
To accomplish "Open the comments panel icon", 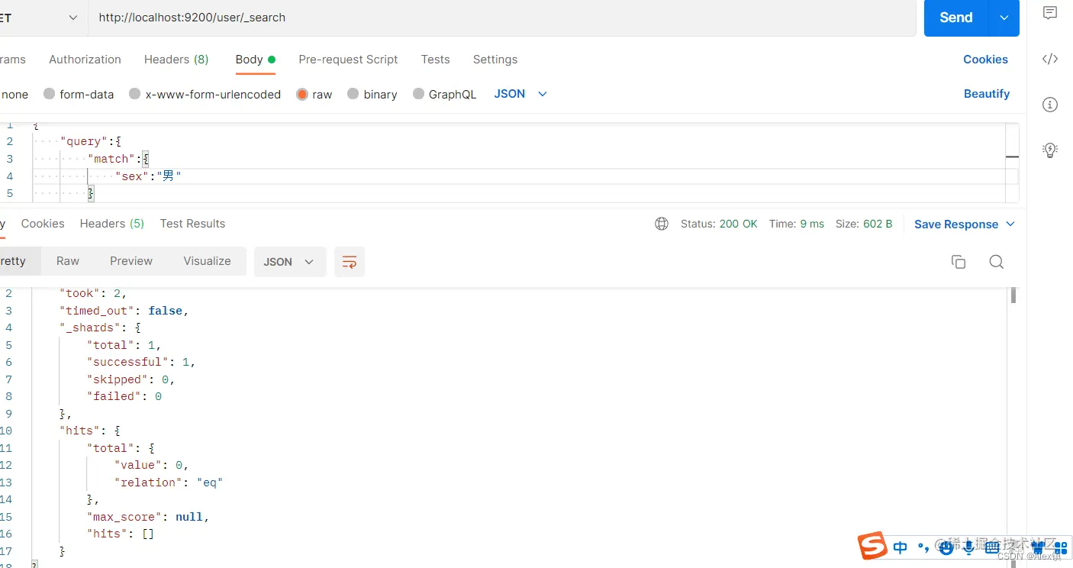I will [1050, 13].
